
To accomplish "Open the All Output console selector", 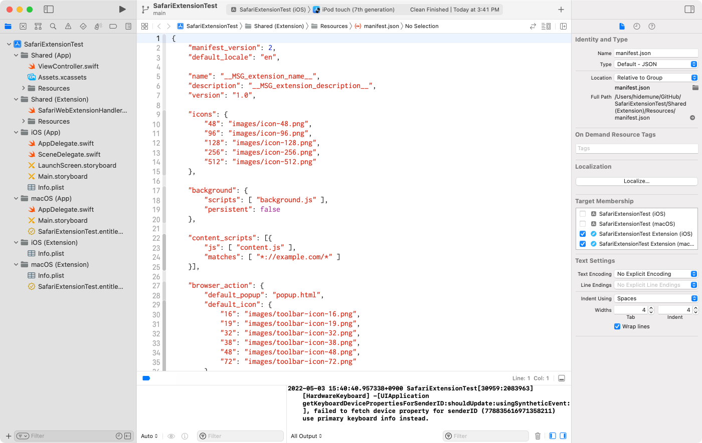I will (x=306, y=436).
